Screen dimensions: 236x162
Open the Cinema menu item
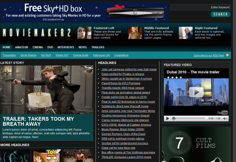point(37,47)
